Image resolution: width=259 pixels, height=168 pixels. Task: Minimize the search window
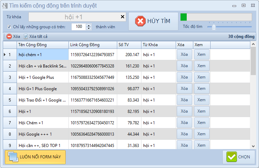pyautogui.click(x=234, y=6)
